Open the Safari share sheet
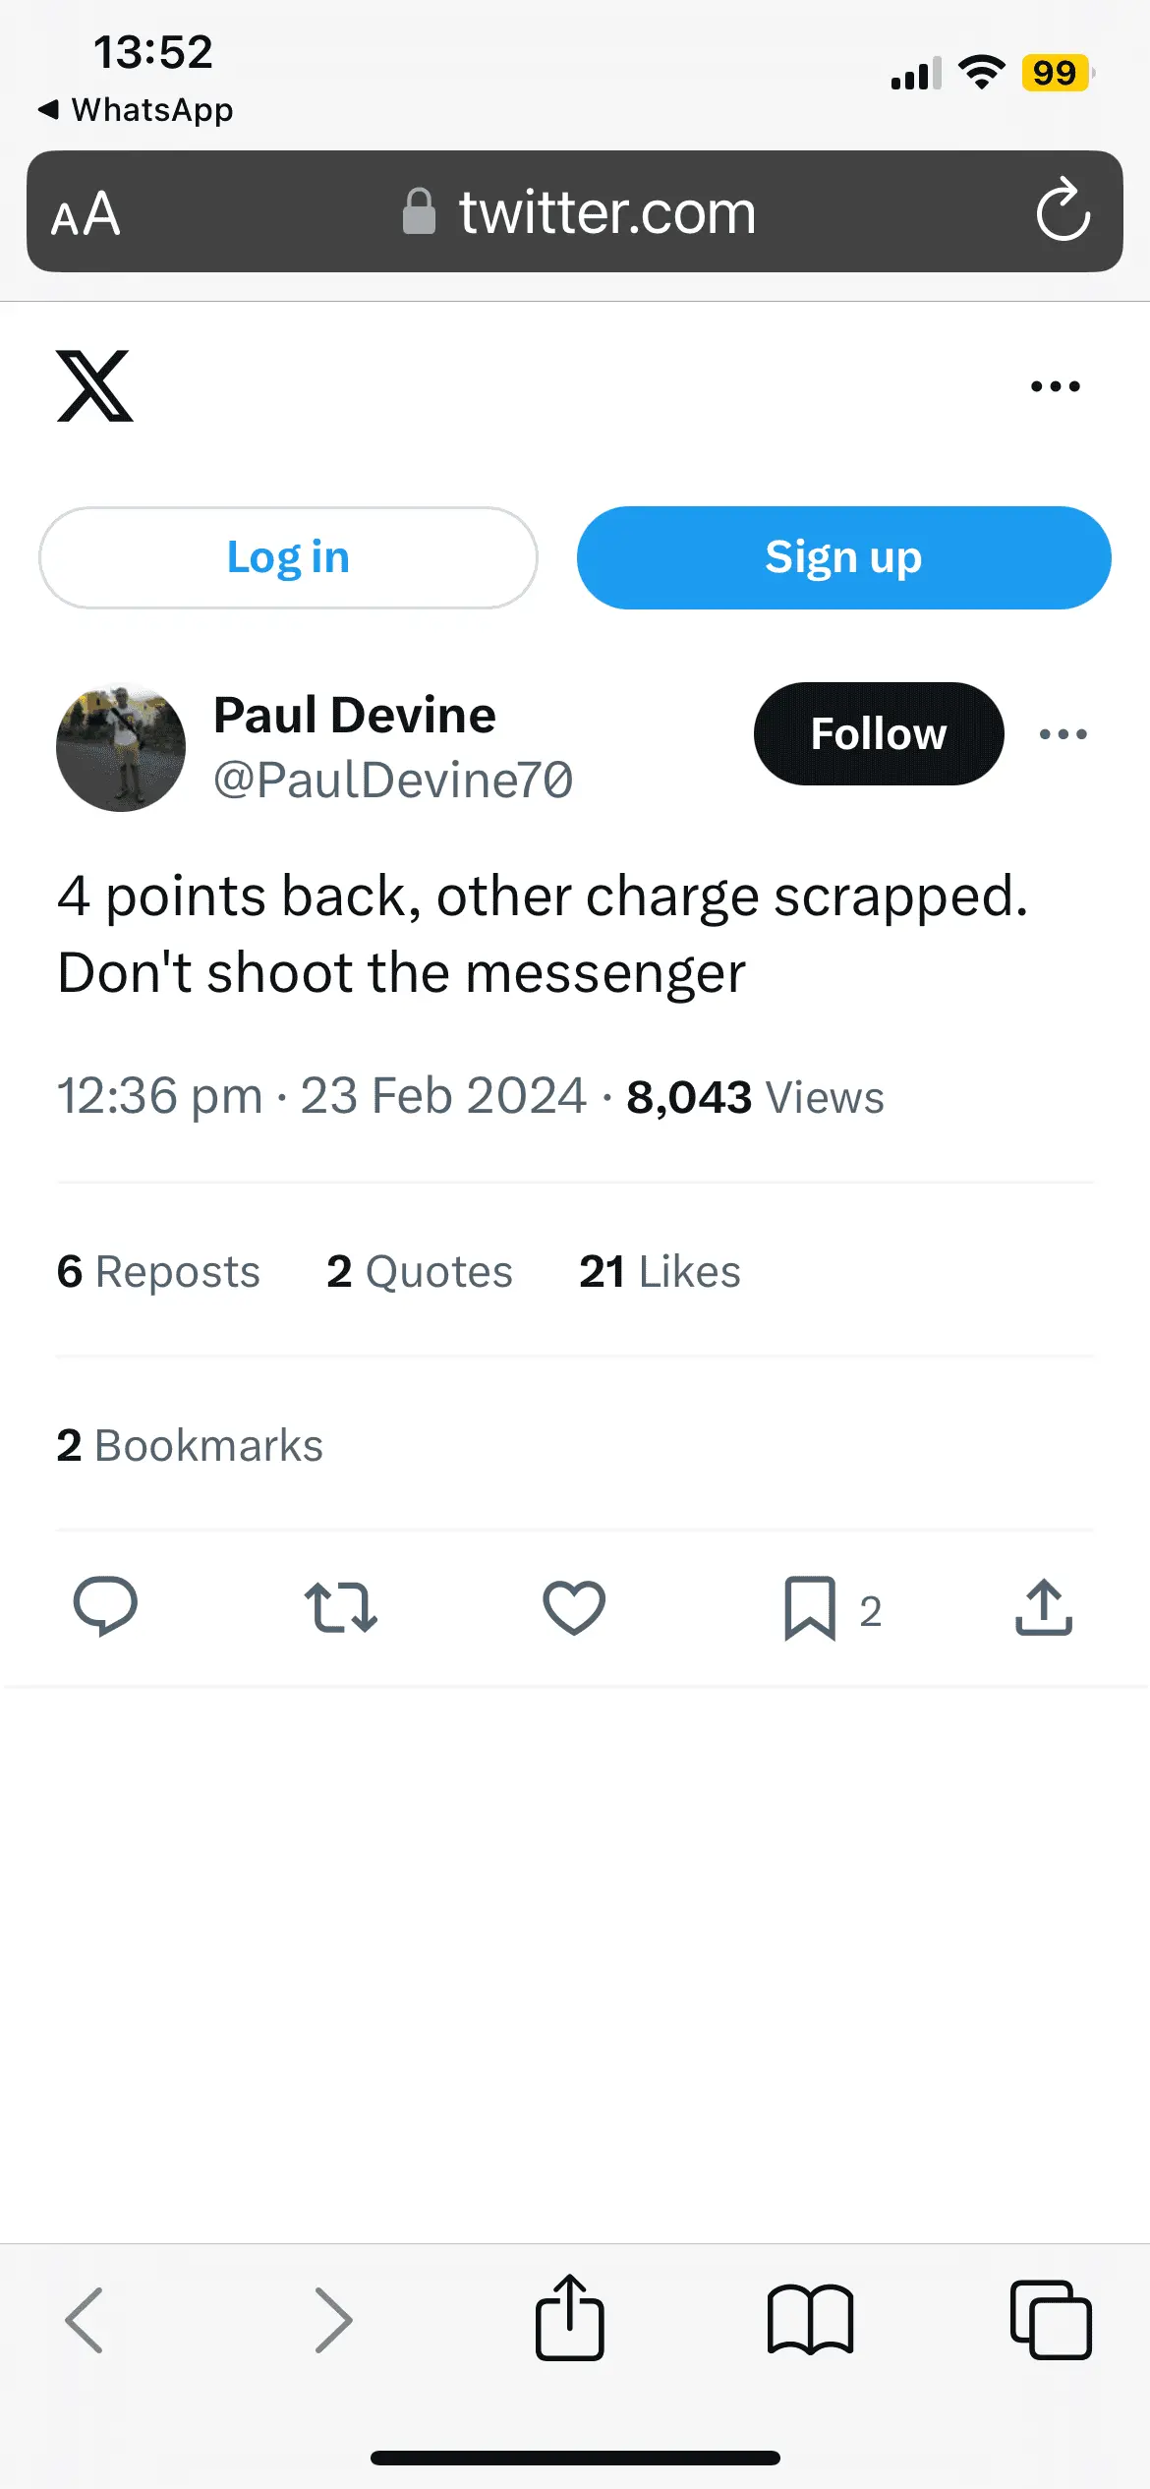Image resolution: width=1150 pixels, height=2489 pixels. point(569,2319)
